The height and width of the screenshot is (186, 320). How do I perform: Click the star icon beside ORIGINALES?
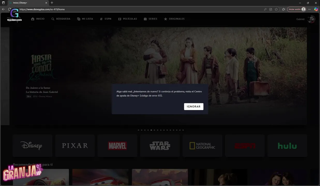click(166, 19)
